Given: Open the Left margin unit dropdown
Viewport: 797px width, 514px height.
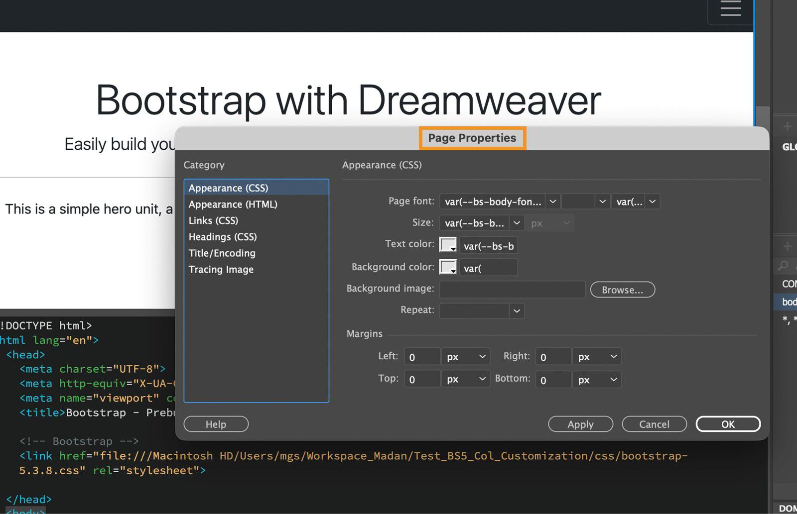Looking at the screenshot, I should tap(465, 357).
